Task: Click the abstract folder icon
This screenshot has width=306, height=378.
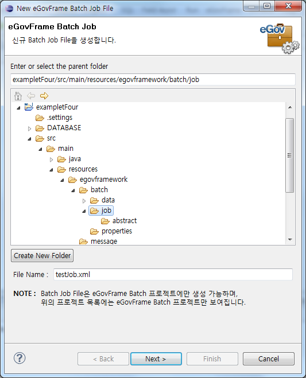Action: 105,221
